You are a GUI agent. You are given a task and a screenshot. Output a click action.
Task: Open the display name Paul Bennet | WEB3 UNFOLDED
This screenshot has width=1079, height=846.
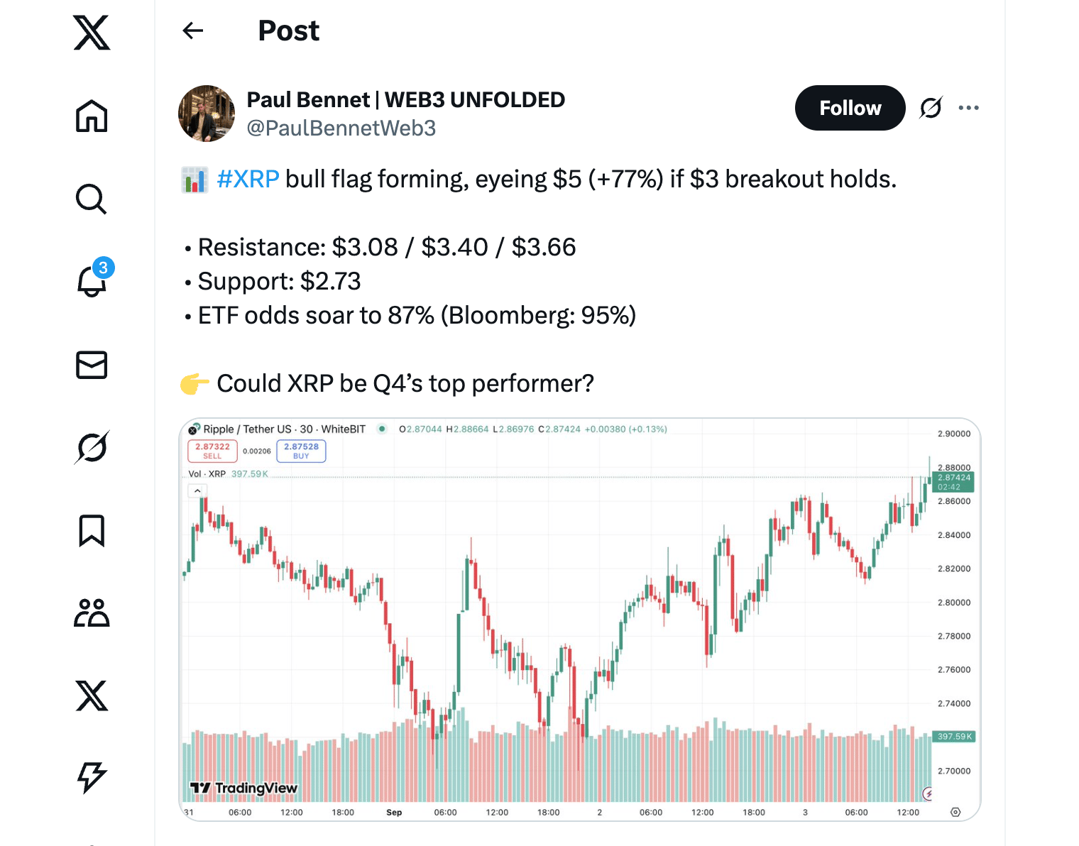pyautogui.click(x=405, y=100)
